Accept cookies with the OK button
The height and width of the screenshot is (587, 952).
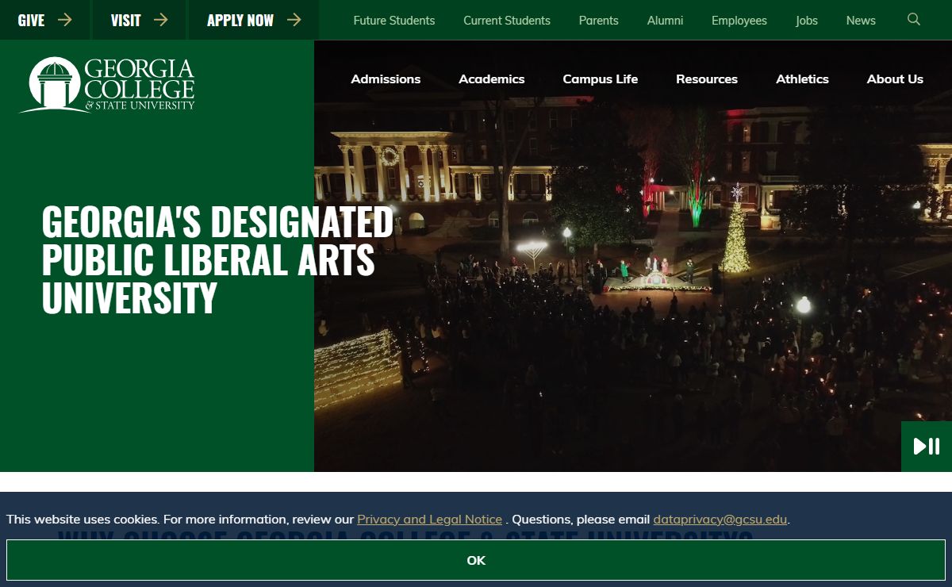click(x=476, y=560)
